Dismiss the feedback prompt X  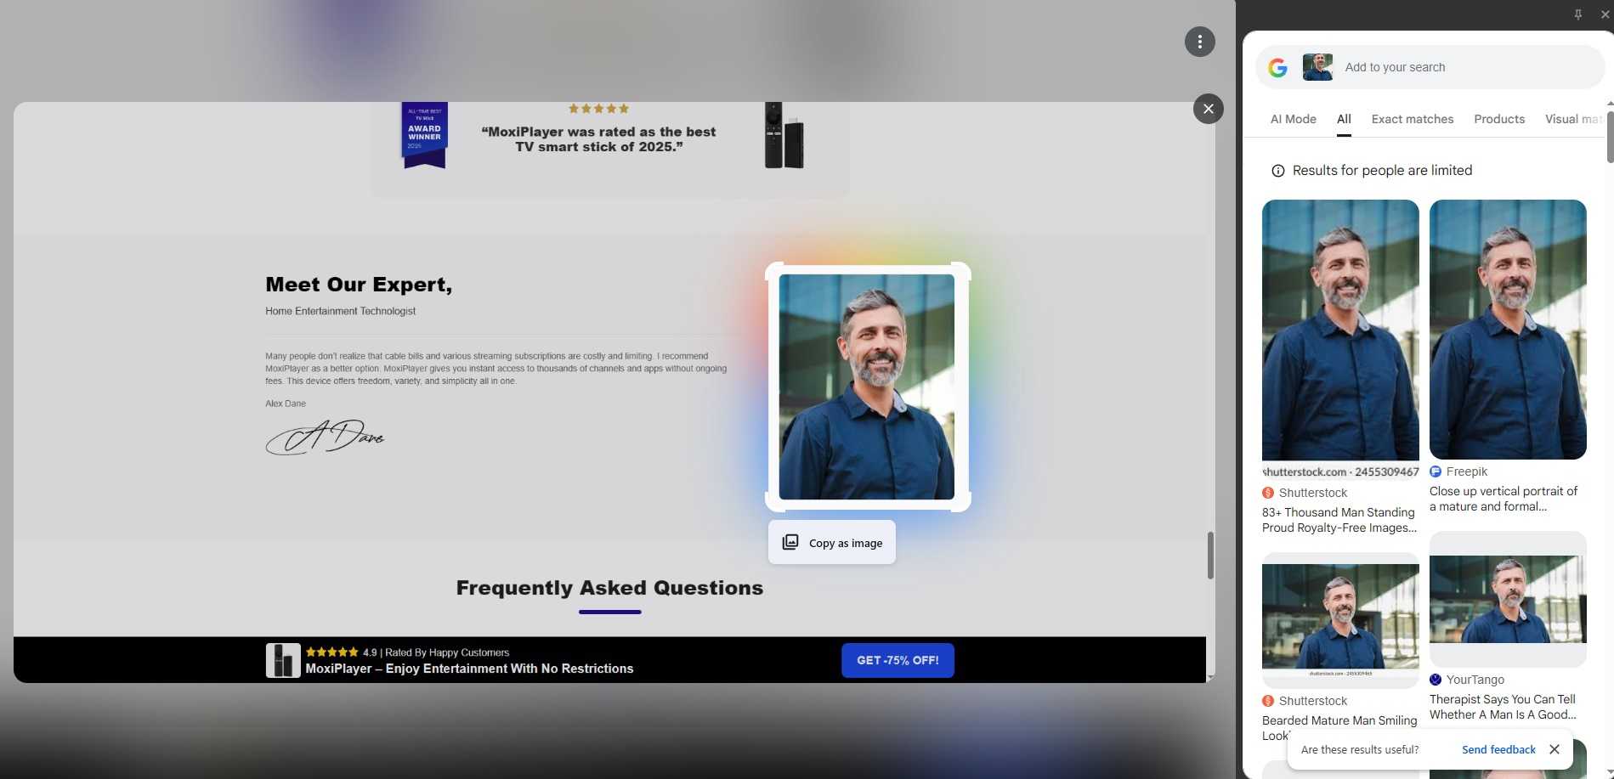click(x=1554, y=749)
